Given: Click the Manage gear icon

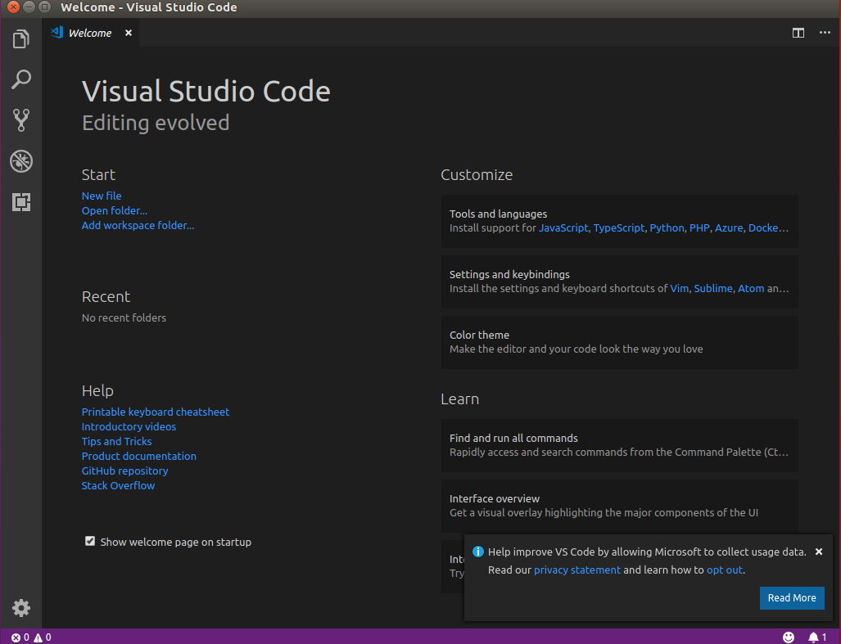Looking at the screenshot, I should point(21,608).
